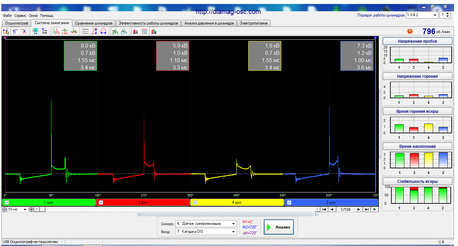Uncheck the 3 цил. cylinder checkbox
The height and width of the screenshot is (246, 458).
click(101, 203)
